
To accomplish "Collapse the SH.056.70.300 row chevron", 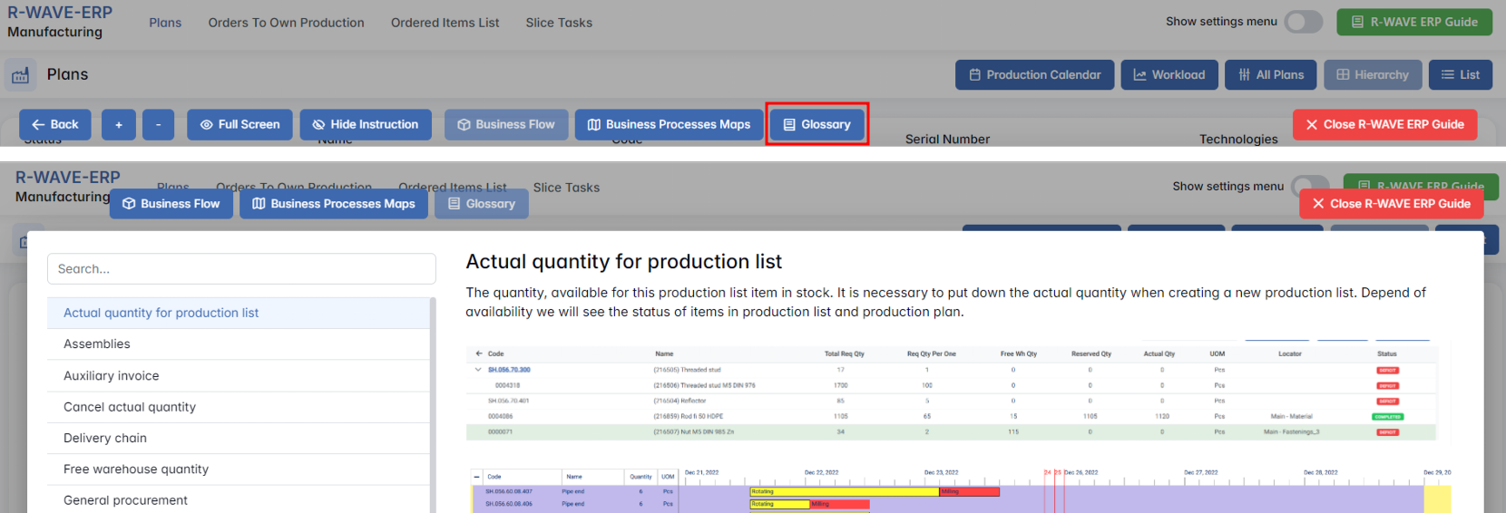I will 478,370.
